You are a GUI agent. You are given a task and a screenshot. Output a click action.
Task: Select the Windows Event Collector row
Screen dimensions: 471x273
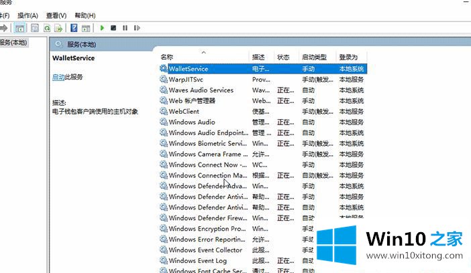pyautogui.click(x=236, y=250)
